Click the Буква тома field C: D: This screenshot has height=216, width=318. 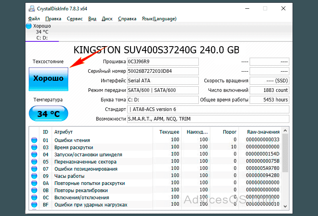click(163, 100)
